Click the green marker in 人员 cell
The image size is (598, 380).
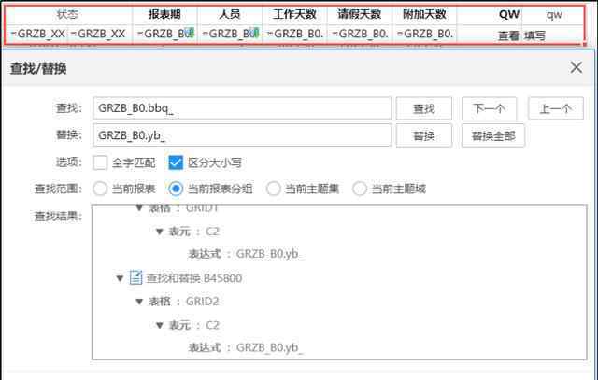click(x=252, y=35)
